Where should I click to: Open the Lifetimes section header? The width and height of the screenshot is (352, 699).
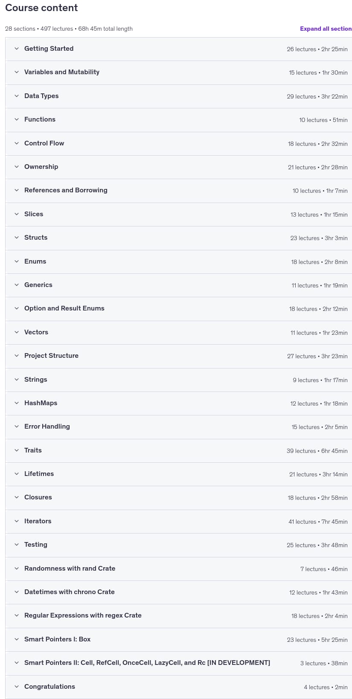click(x=178, y=474)
